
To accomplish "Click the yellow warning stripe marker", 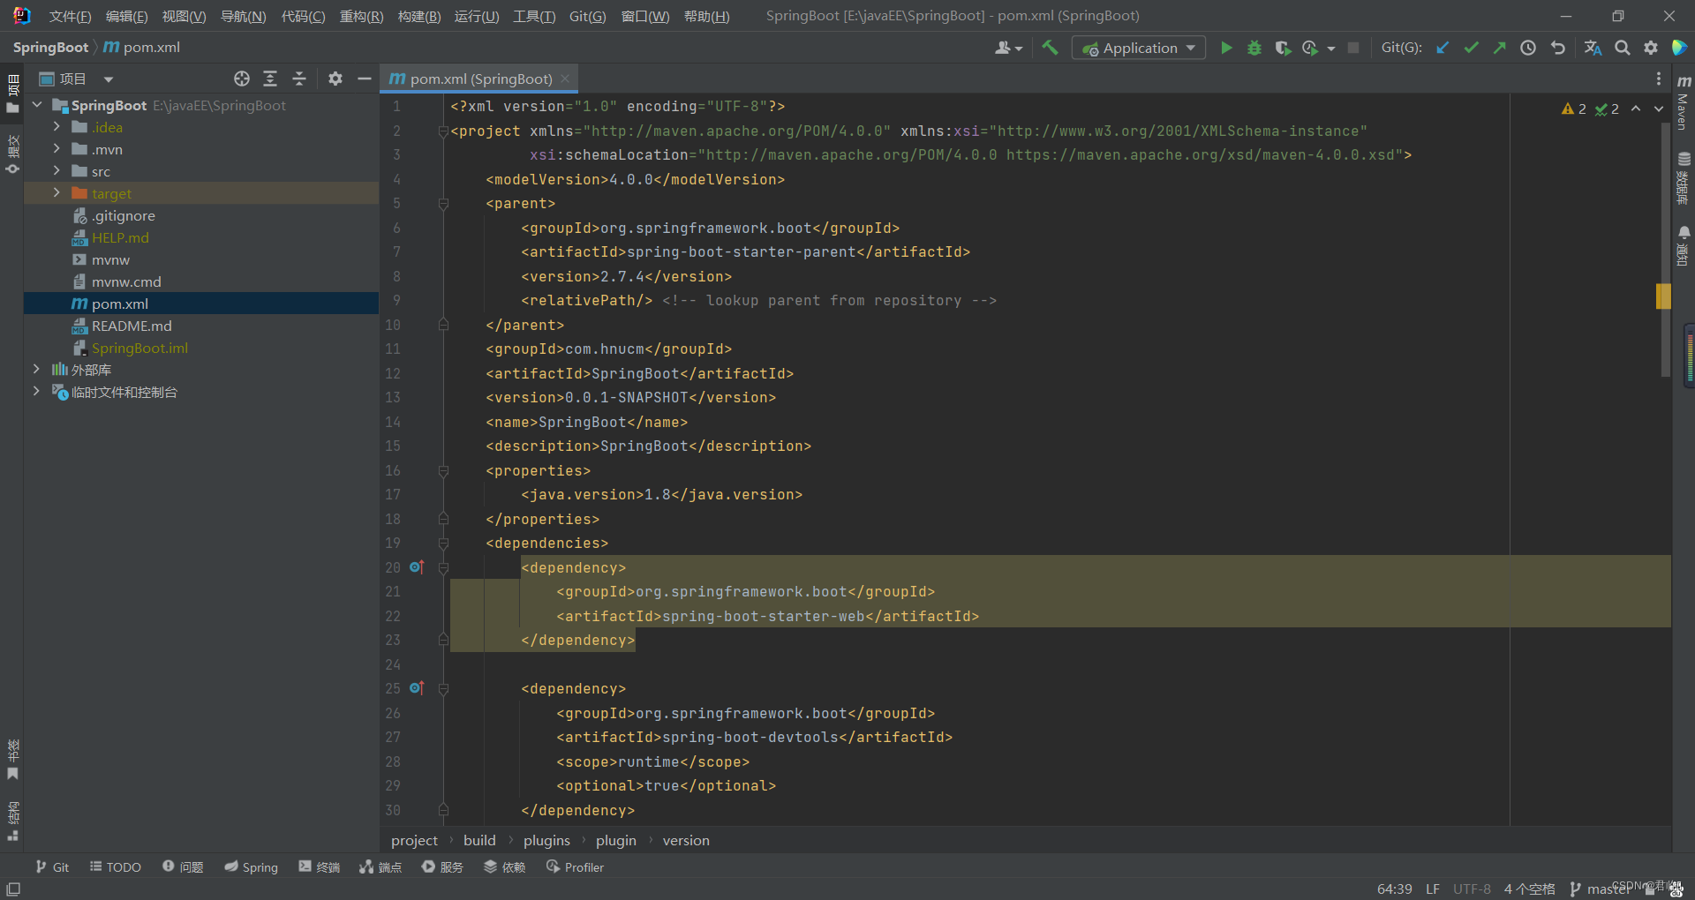I will (x=1663, y=296).
